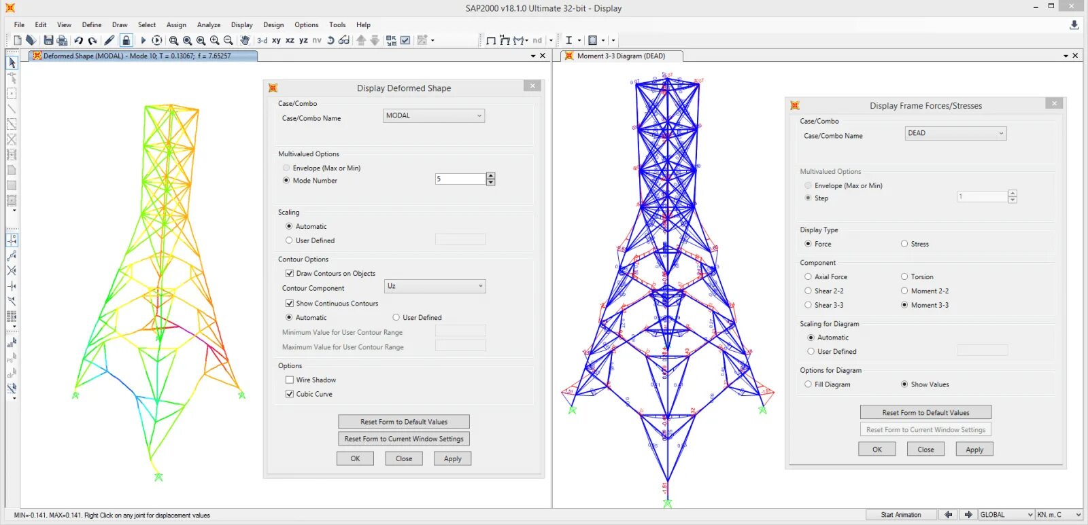The image size is (1088, 525).
Task: Select Envelope (Max or Min) in Deformed Shape dialog
Action: point(286,168)
